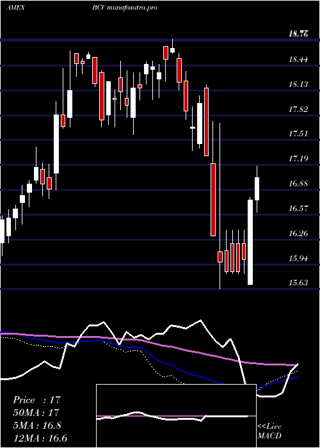Select the 17.51 price axis label
The width and height of the screenshot is (320, 448).
pyautogui.click(x=299, y=134)
